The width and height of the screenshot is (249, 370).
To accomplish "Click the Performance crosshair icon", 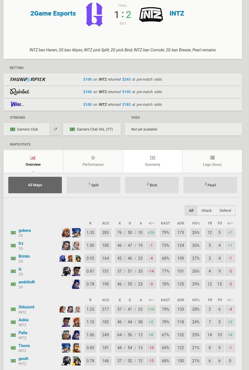I will point(93,158).
